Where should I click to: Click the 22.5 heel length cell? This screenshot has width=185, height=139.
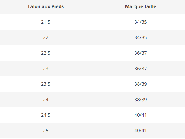coord(46,53)
